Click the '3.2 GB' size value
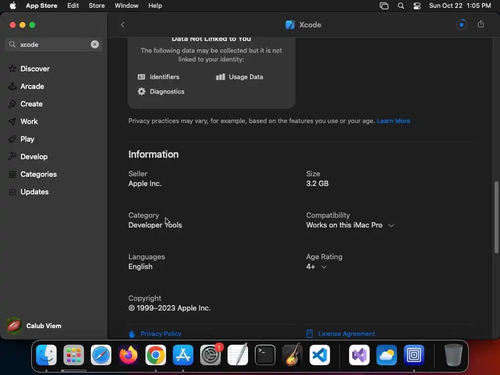The height and width of the screenshot is (375, 500). tap(317, 184)
